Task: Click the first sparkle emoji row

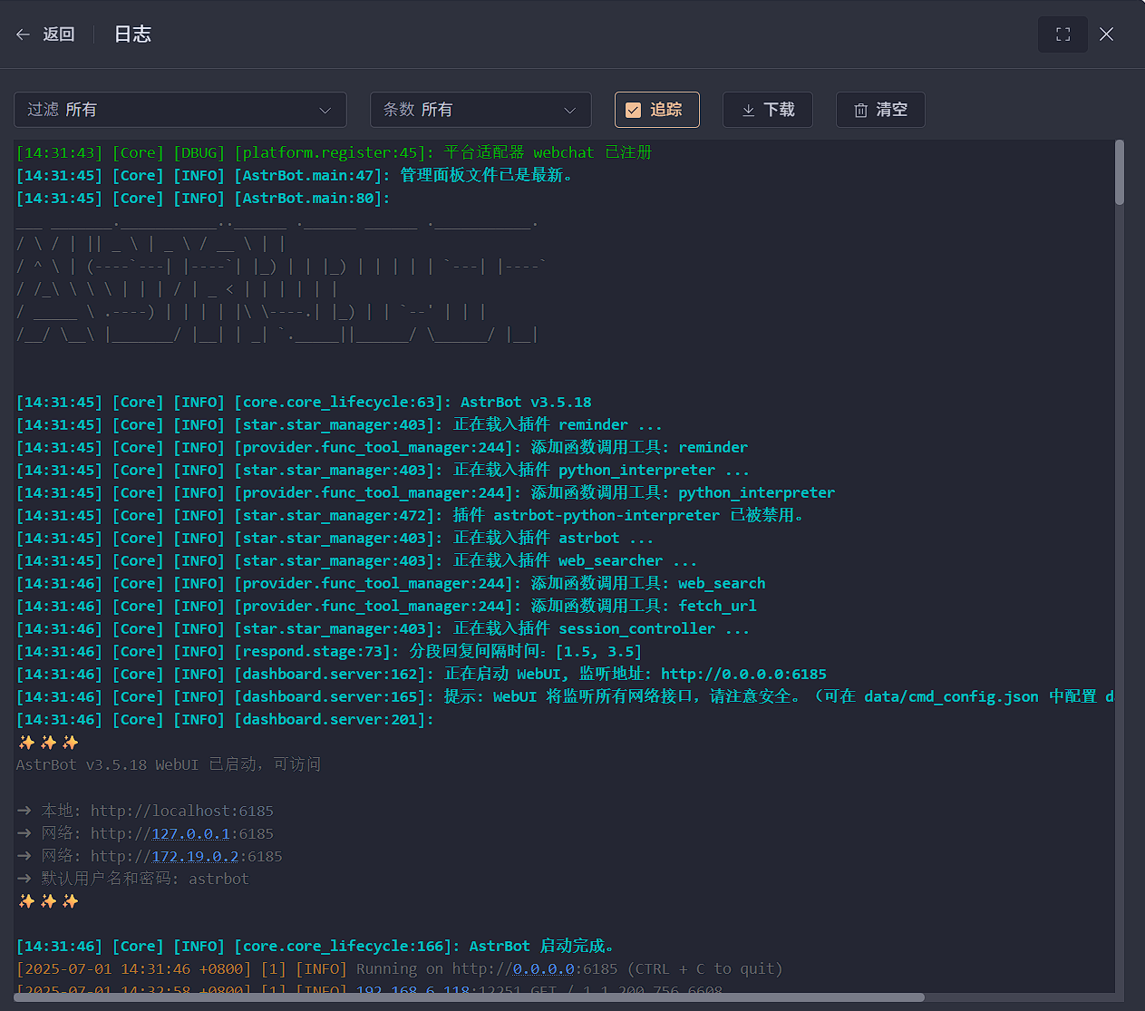Action: [48, 743]
